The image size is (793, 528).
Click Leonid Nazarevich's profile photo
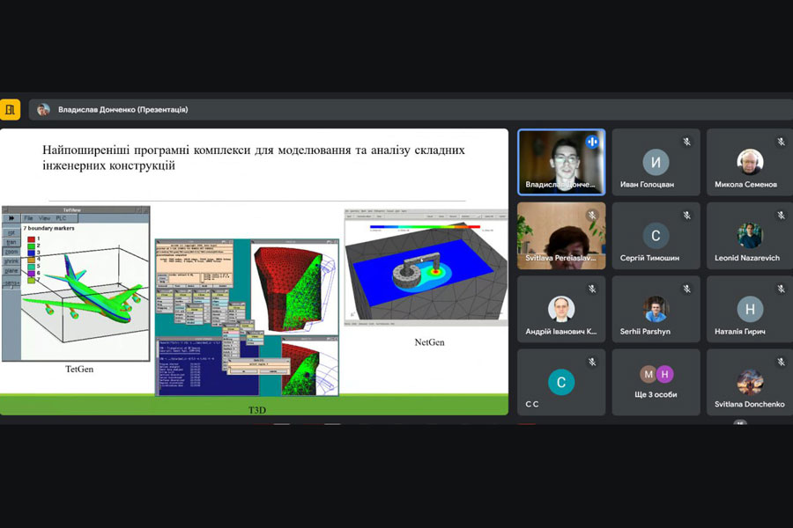point(750,236)
